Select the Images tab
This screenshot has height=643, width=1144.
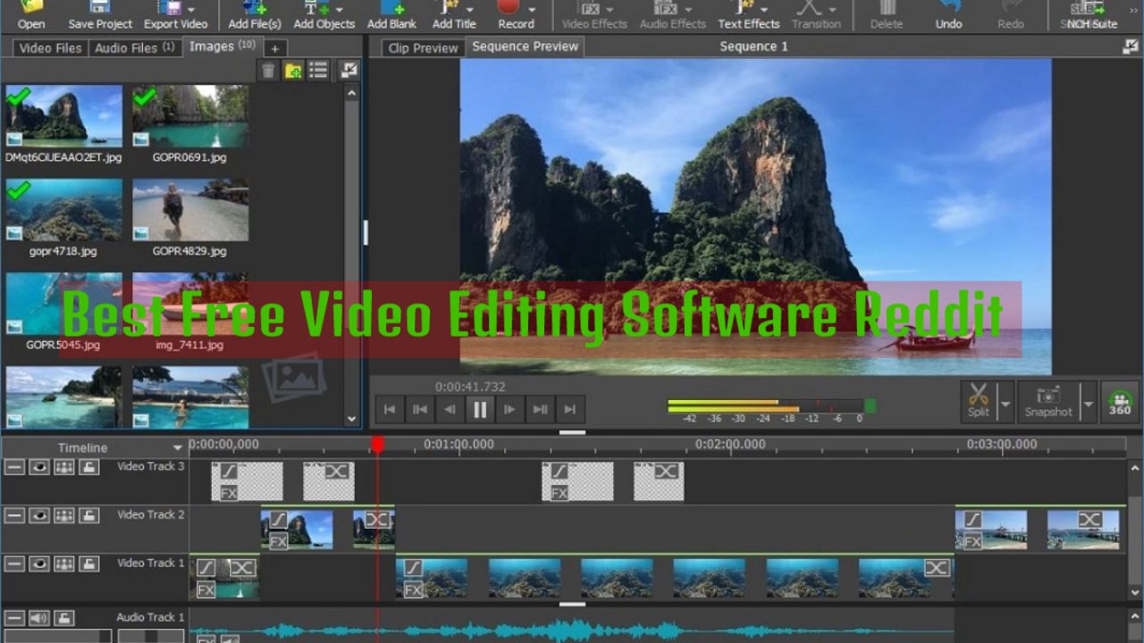222,46
